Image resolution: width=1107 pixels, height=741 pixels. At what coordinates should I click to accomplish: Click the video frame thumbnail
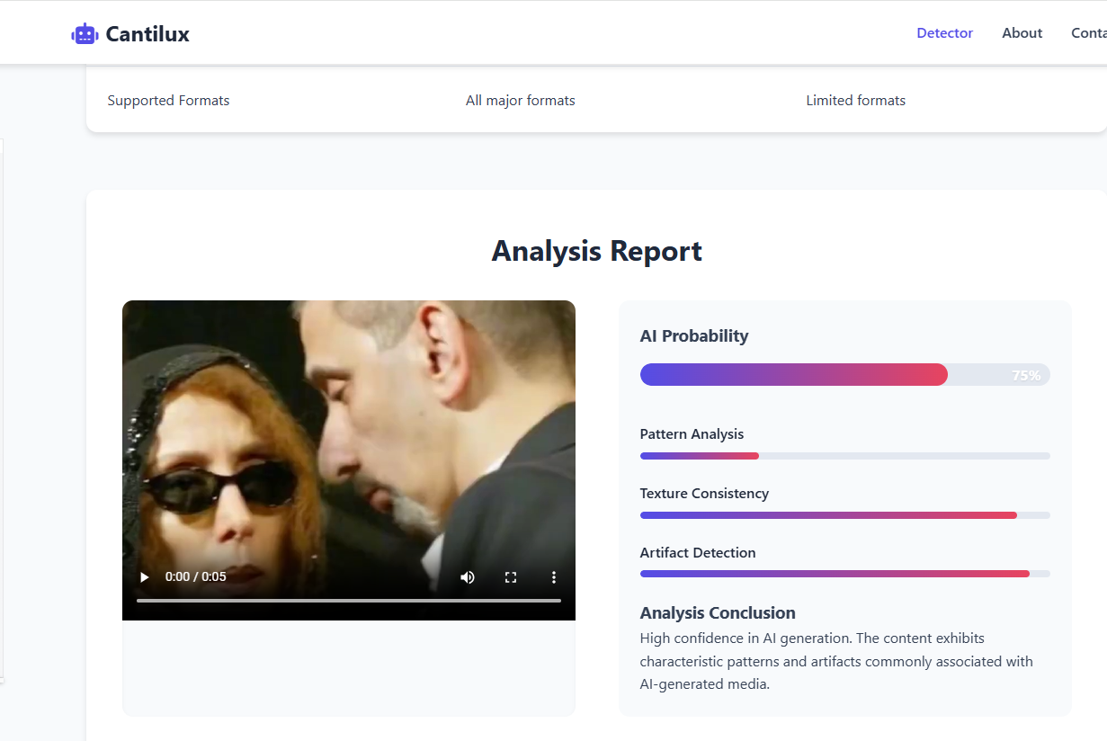coord(348,432)
